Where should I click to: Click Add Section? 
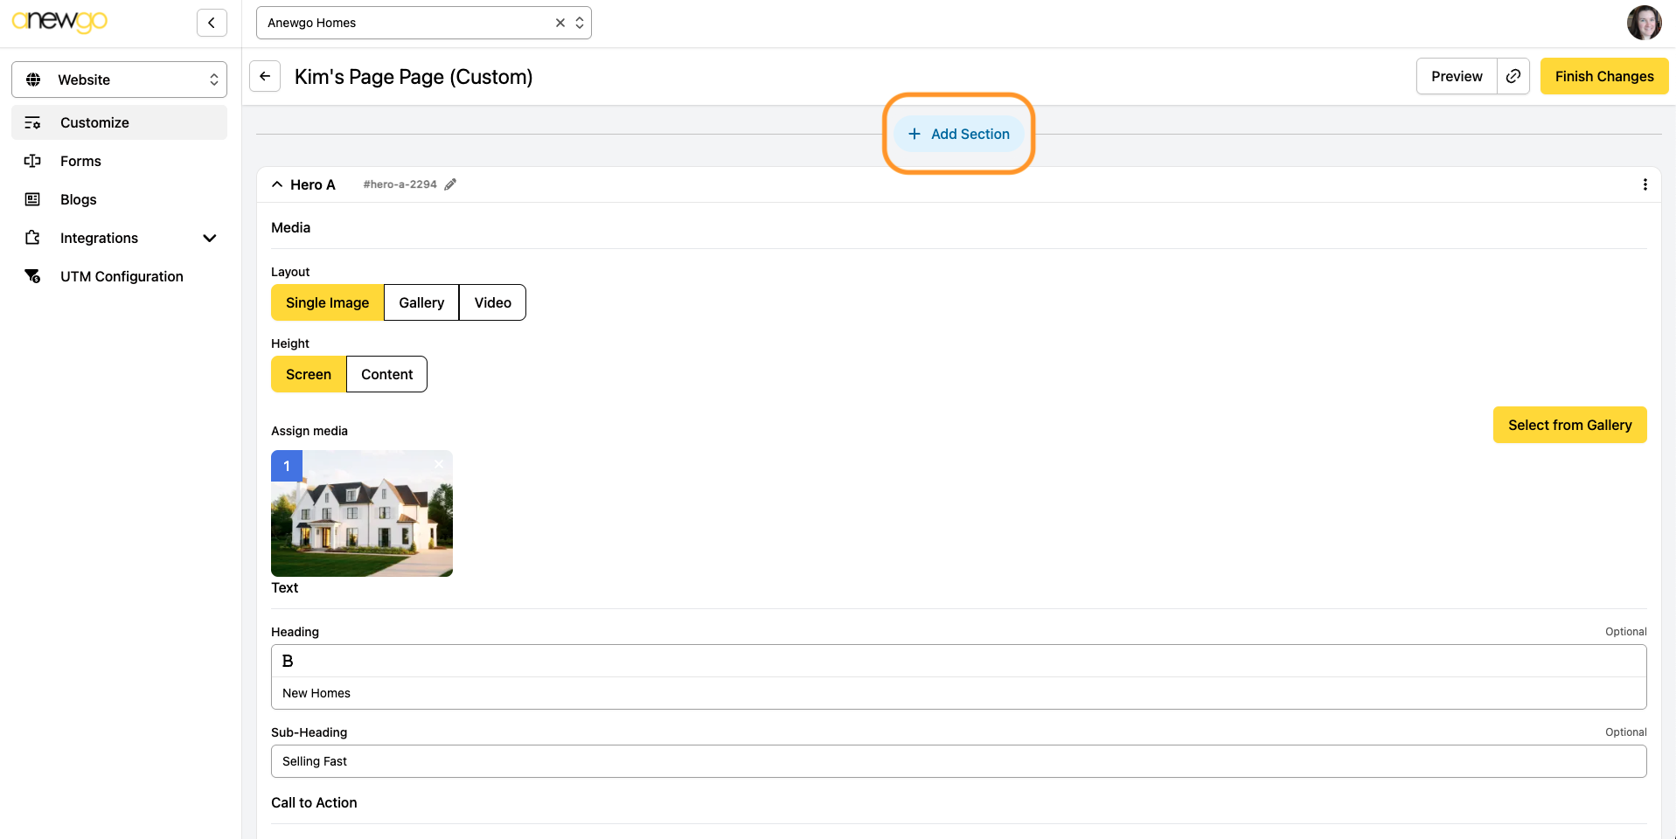pos(959,134)
